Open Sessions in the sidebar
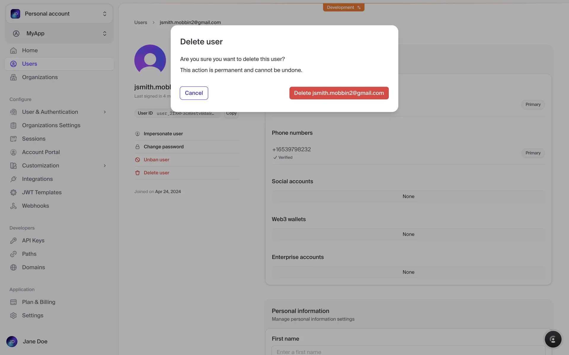The image size is (569, 355). pyautogui.click(x=34, y=139)
